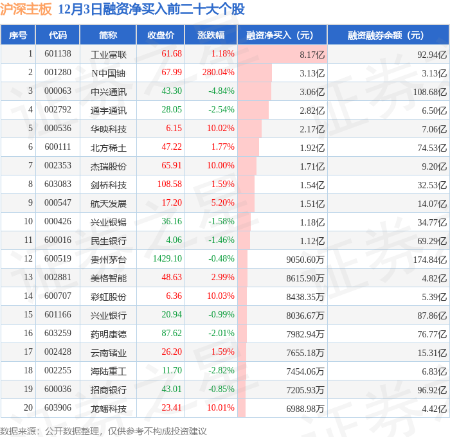This screenshot has width=450, height=437.
Task: Click net buy value 6988.98万
Action: pyautogui.click(x=305, y=409)
